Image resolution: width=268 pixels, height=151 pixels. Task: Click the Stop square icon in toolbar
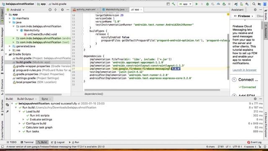pyautogui.click(x=229, y=4)
